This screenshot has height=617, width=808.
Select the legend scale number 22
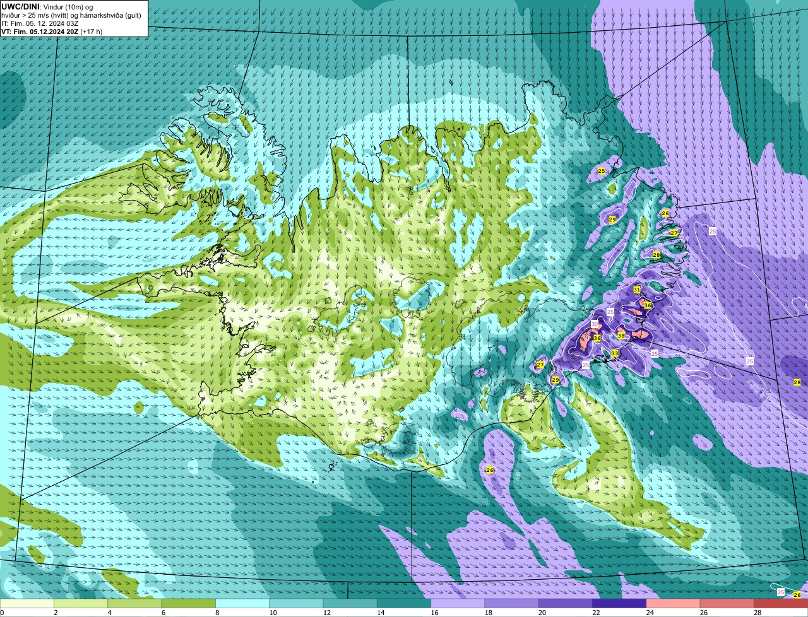click(596, 613)
